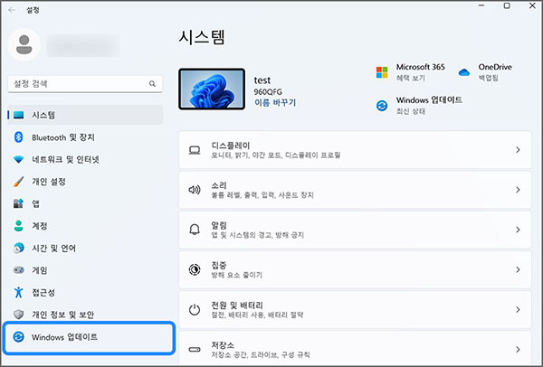Open 네트워크 및 인터넷 settings
543x367 pixels.
(85, 159)
